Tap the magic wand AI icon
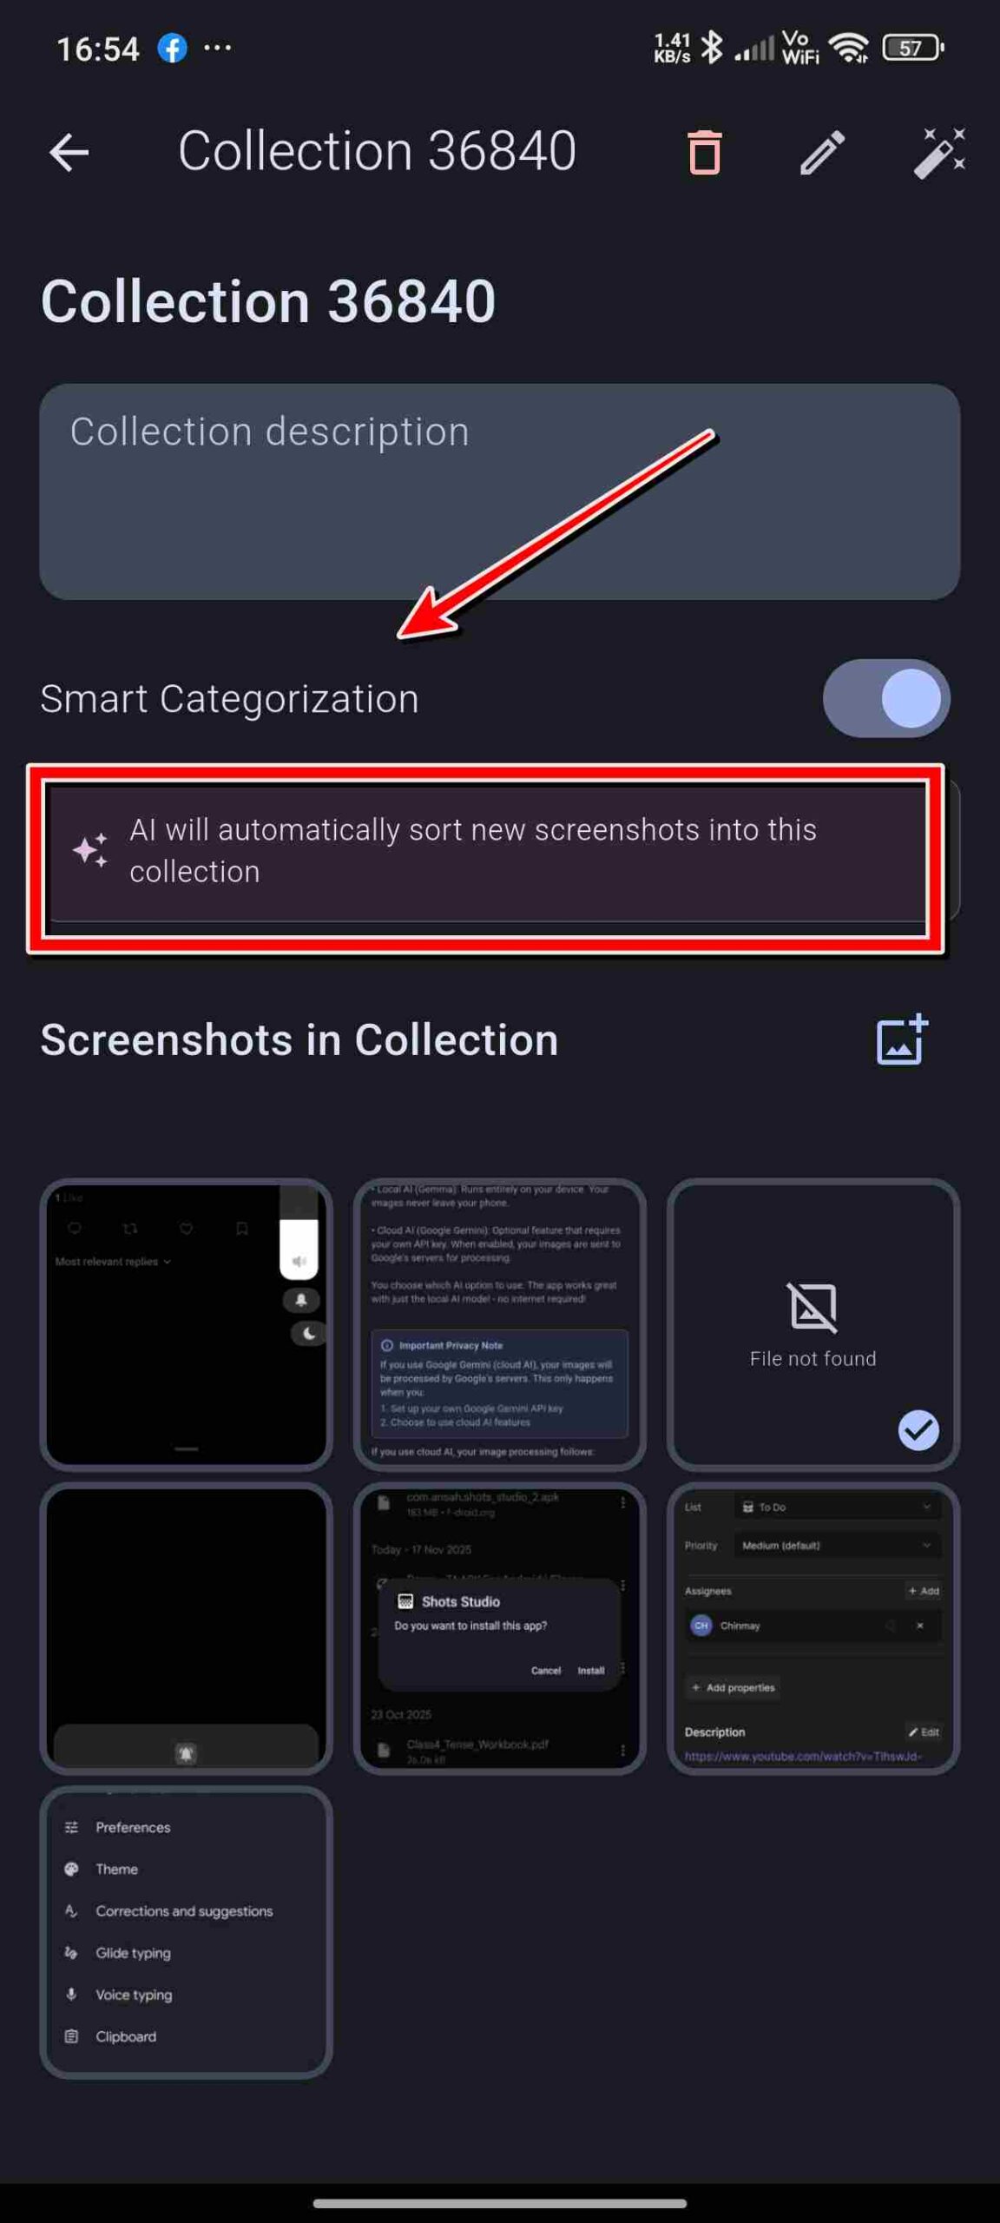The width and height of the screenshot is (1000, 2223). pos(939,153)
